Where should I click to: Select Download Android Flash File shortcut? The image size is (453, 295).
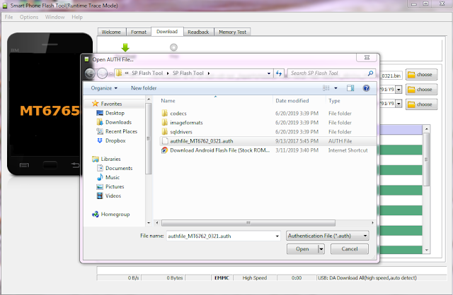219,150
